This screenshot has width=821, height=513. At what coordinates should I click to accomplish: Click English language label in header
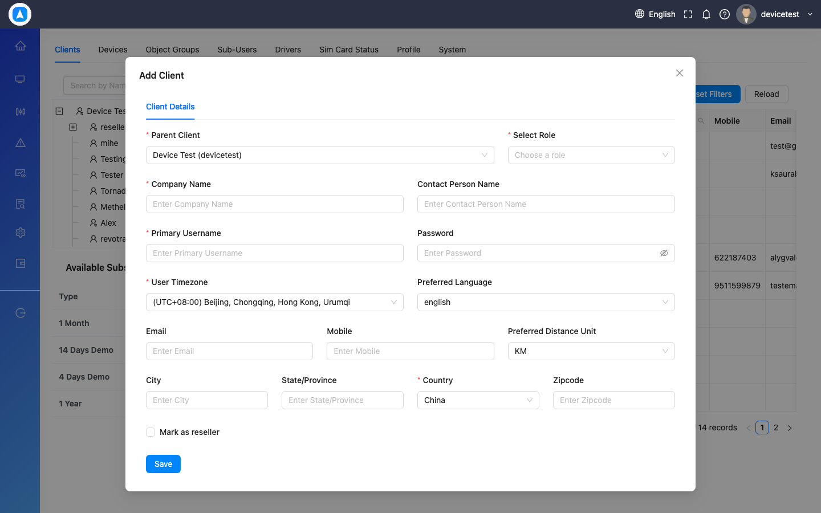pyautogui.click(x=662, y=14)
